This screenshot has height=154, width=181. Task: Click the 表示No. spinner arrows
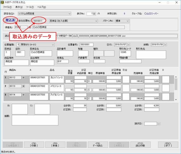coord(94,14)
